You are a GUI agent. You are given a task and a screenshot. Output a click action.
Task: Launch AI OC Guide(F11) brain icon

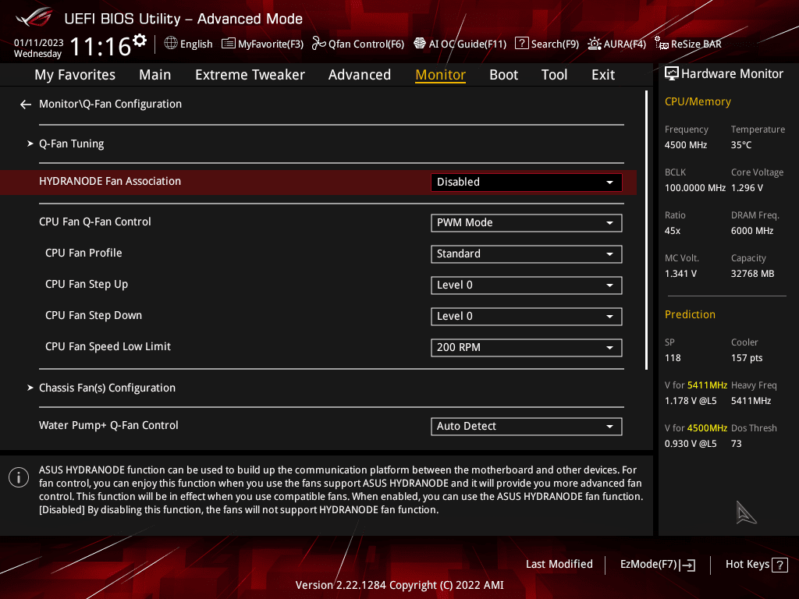point(419,44)
